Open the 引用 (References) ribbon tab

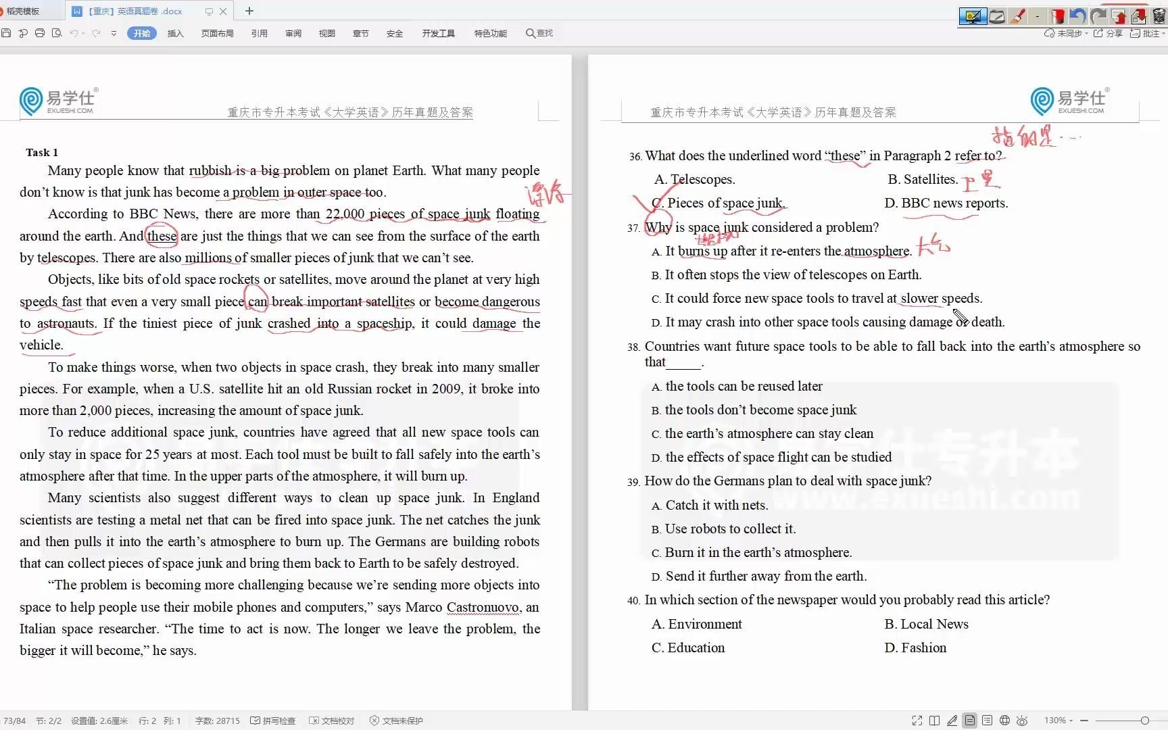[260, 33]
